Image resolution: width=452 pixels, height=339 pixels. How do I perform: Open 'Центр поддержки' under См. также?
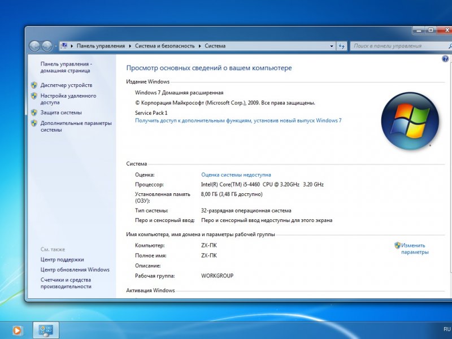tap(62, 259)
